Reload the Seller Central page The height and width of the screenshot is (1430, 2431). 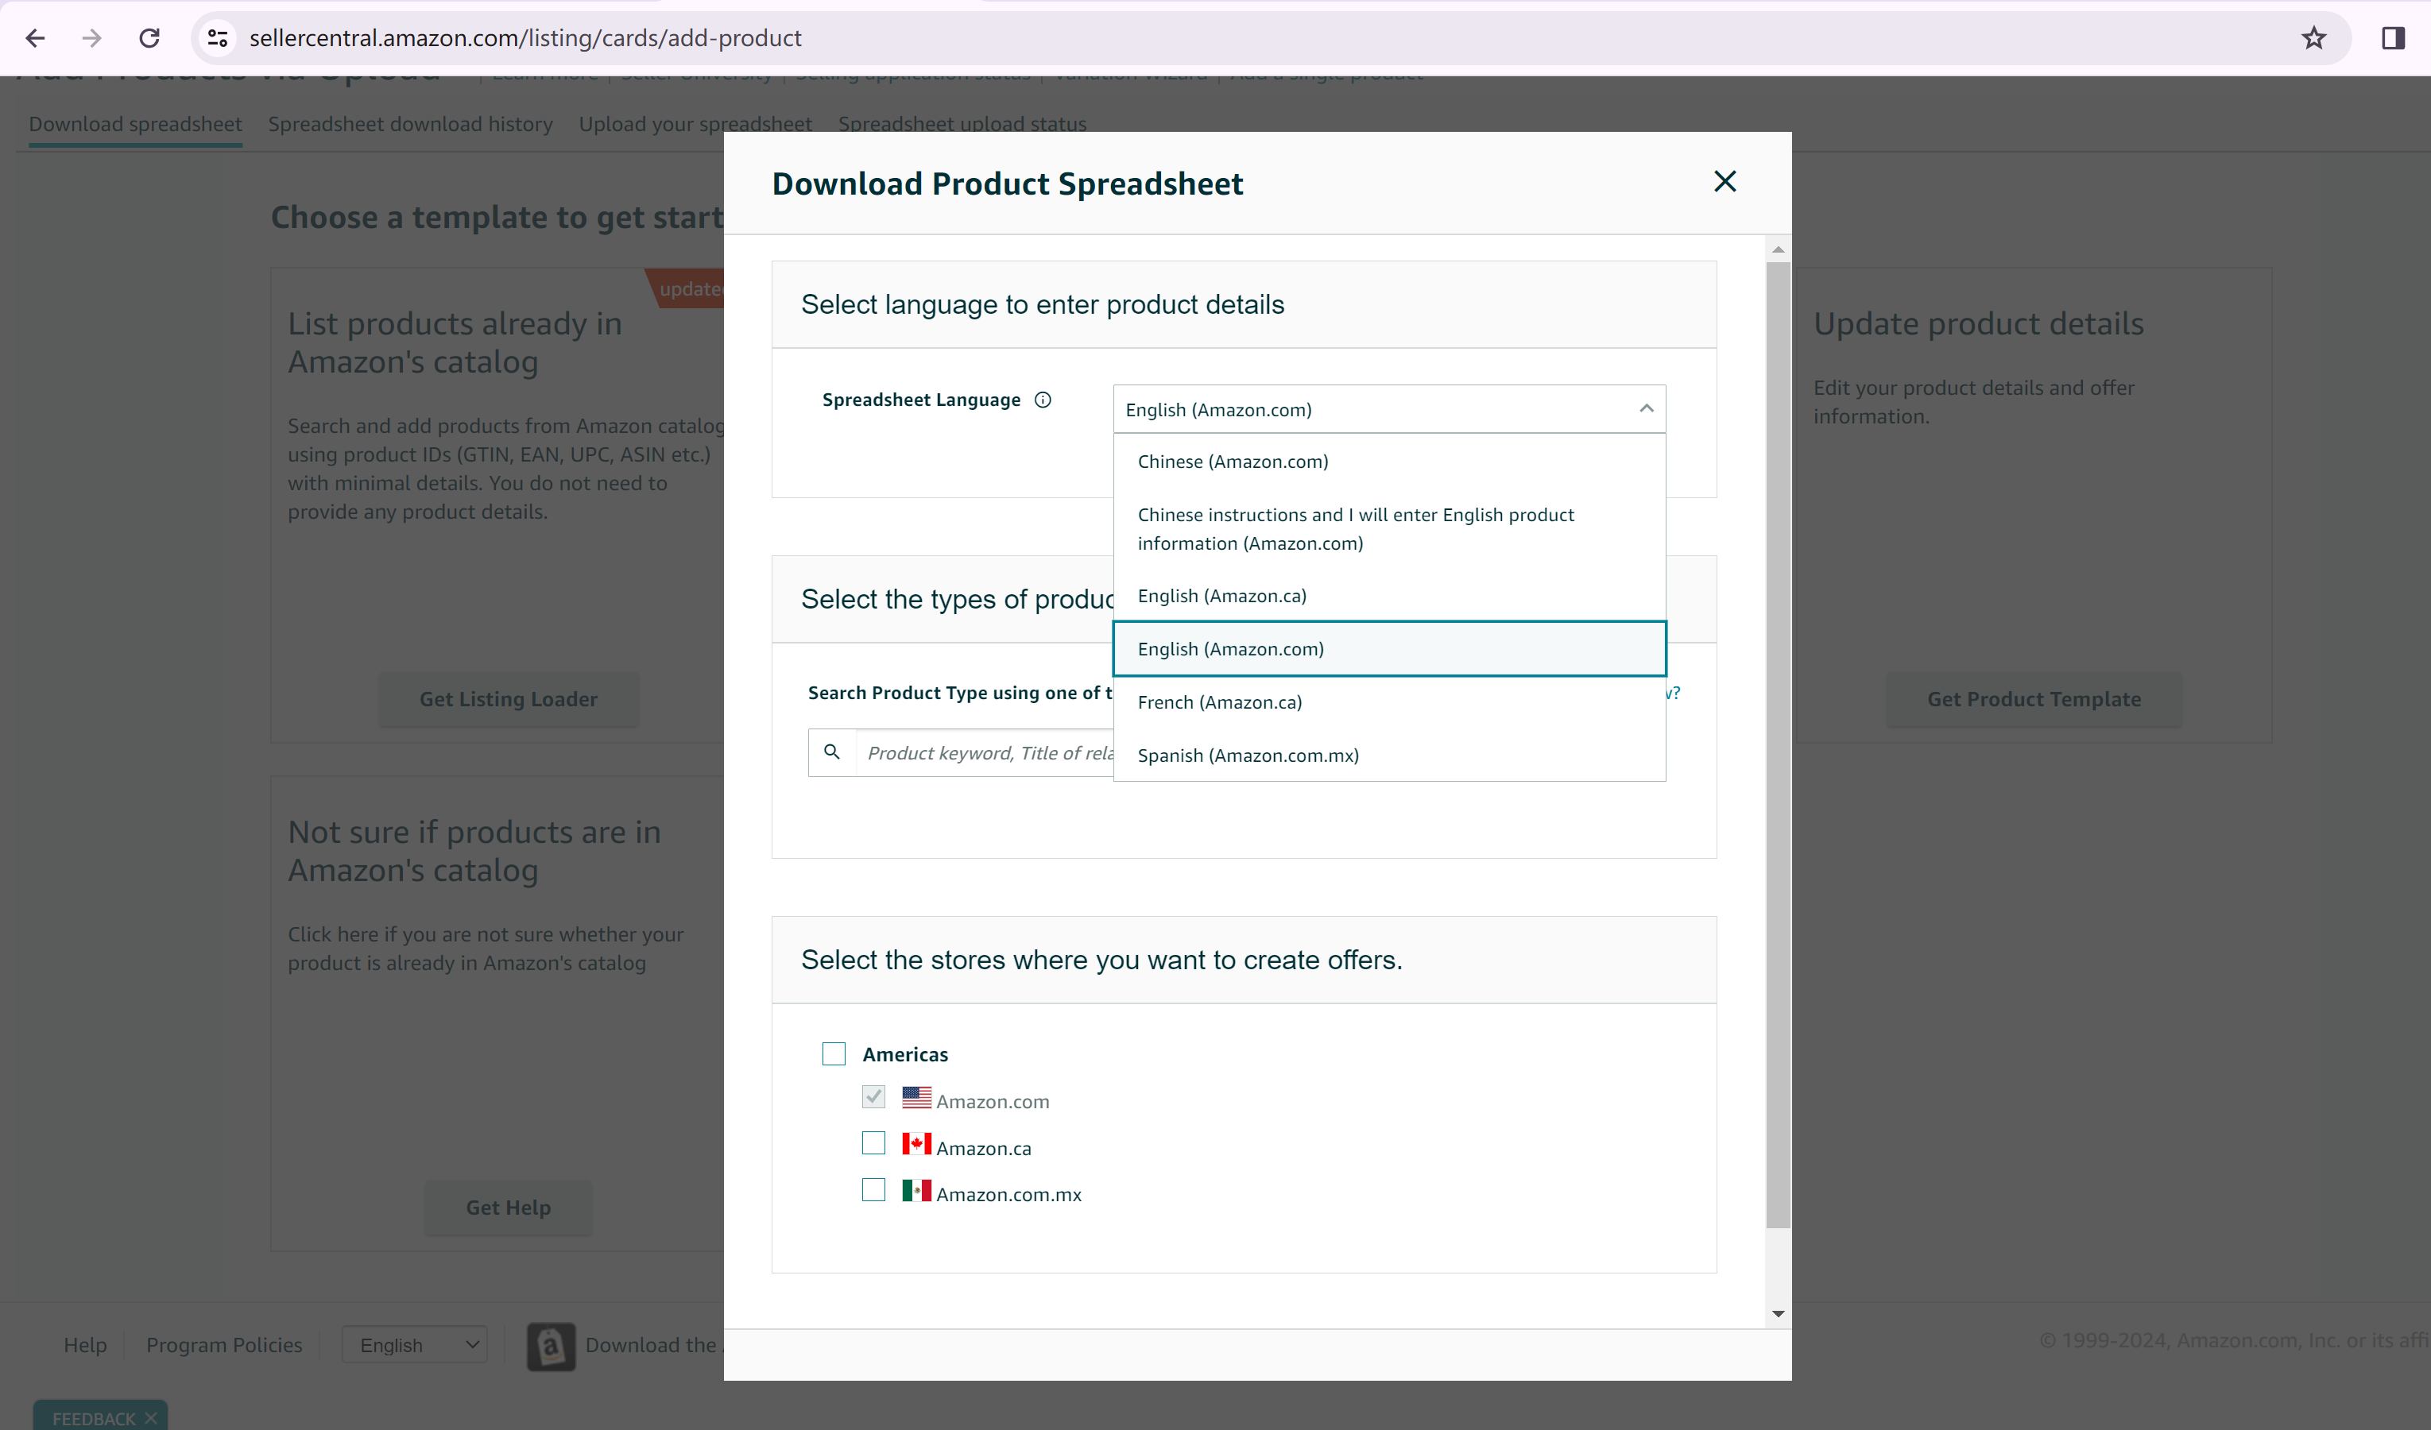click(x=149, y=37)
